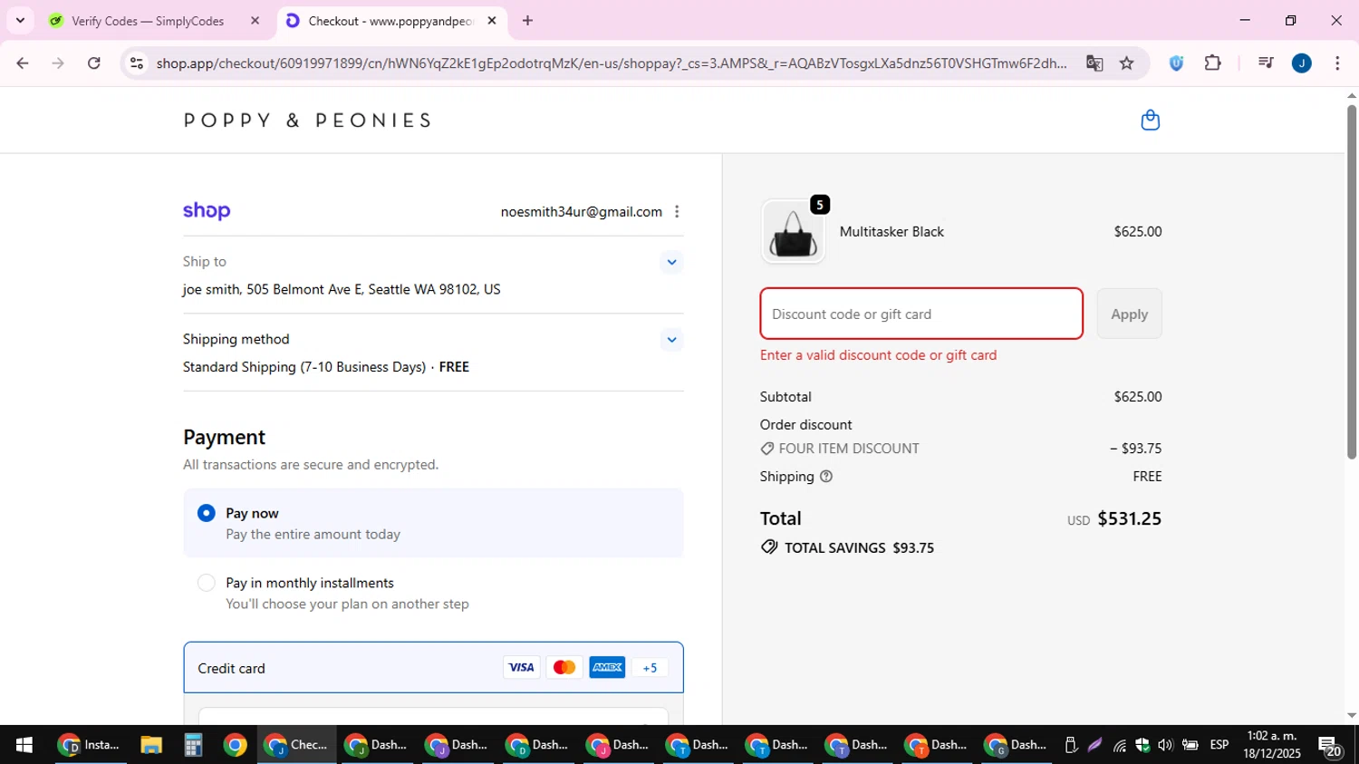
Task: Open Windows Start menu
Action: 24,745
